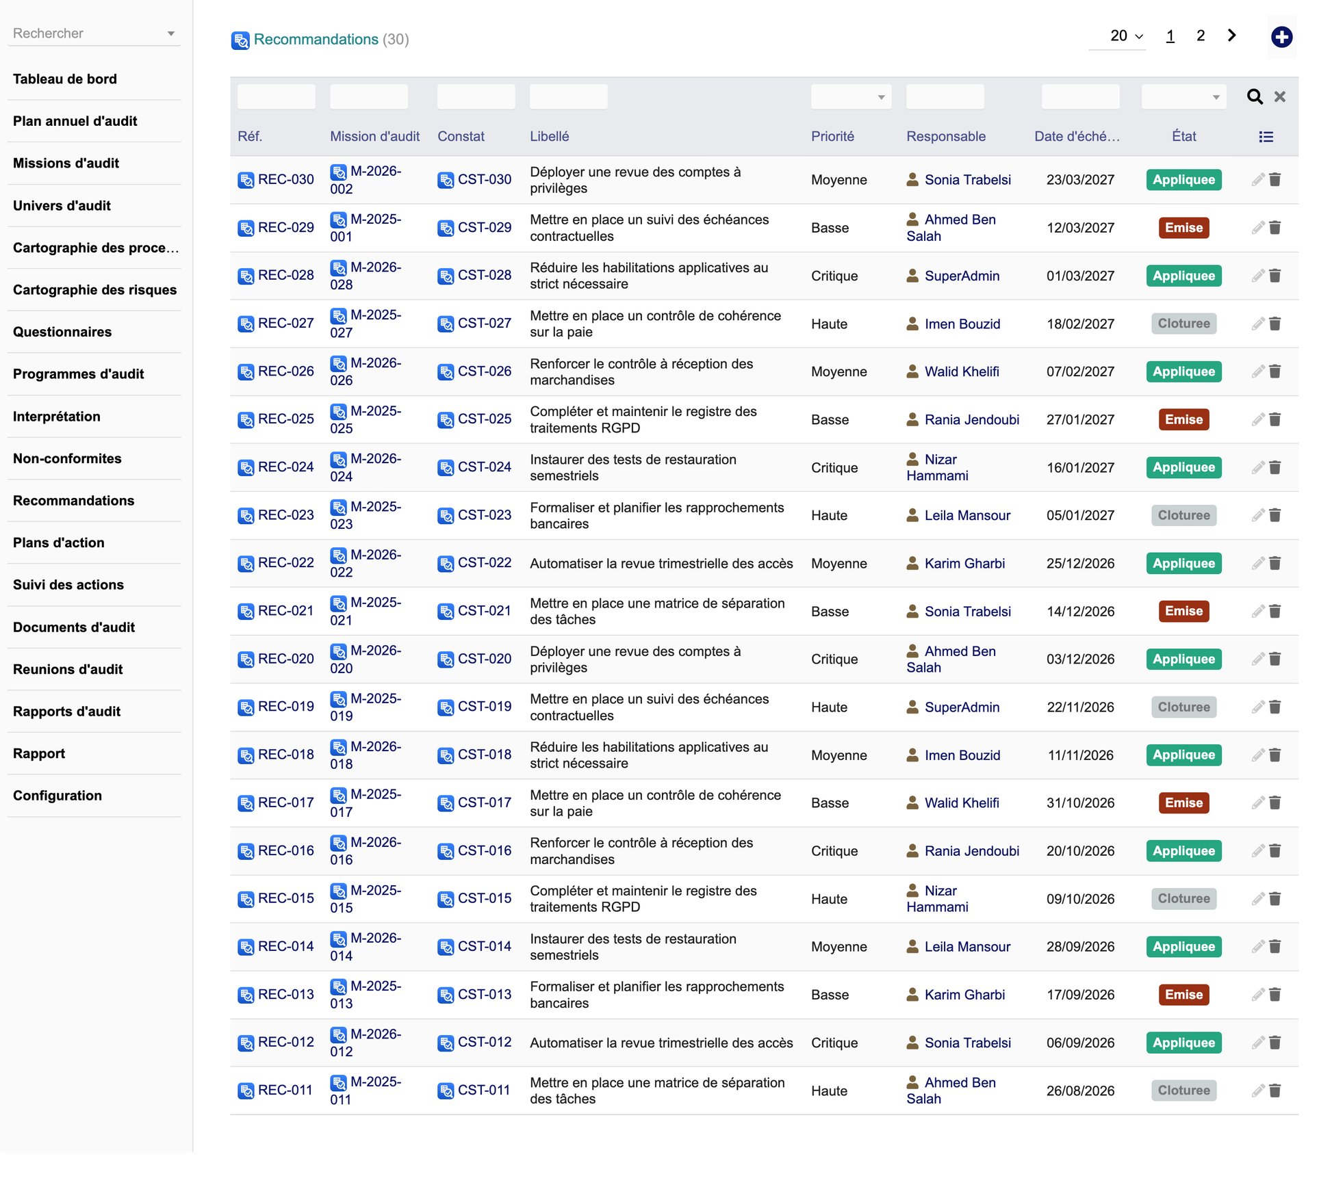
Task: Click the record icon beside REC-016
Action: tap(246, 851)
